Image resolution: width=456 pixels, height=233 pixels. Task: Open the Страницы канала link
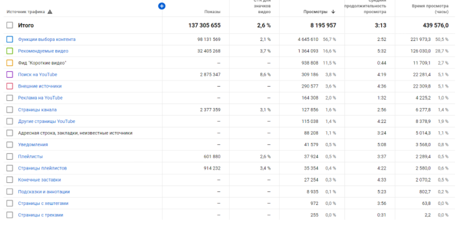pyautogui.click(x=37, y=109)
